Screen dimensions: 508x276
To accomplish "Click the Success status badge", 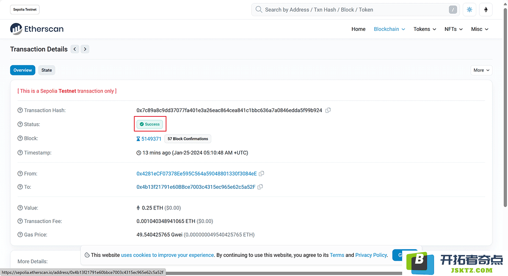I will [150, 124].
